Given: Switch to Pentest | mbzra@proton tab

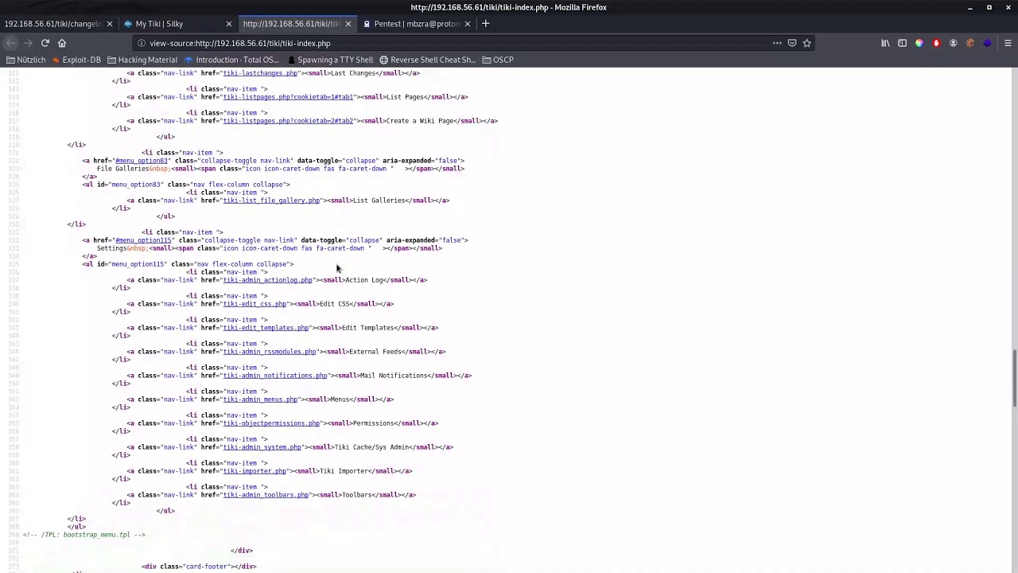Looking at the screenshot, I should [416, 24].
